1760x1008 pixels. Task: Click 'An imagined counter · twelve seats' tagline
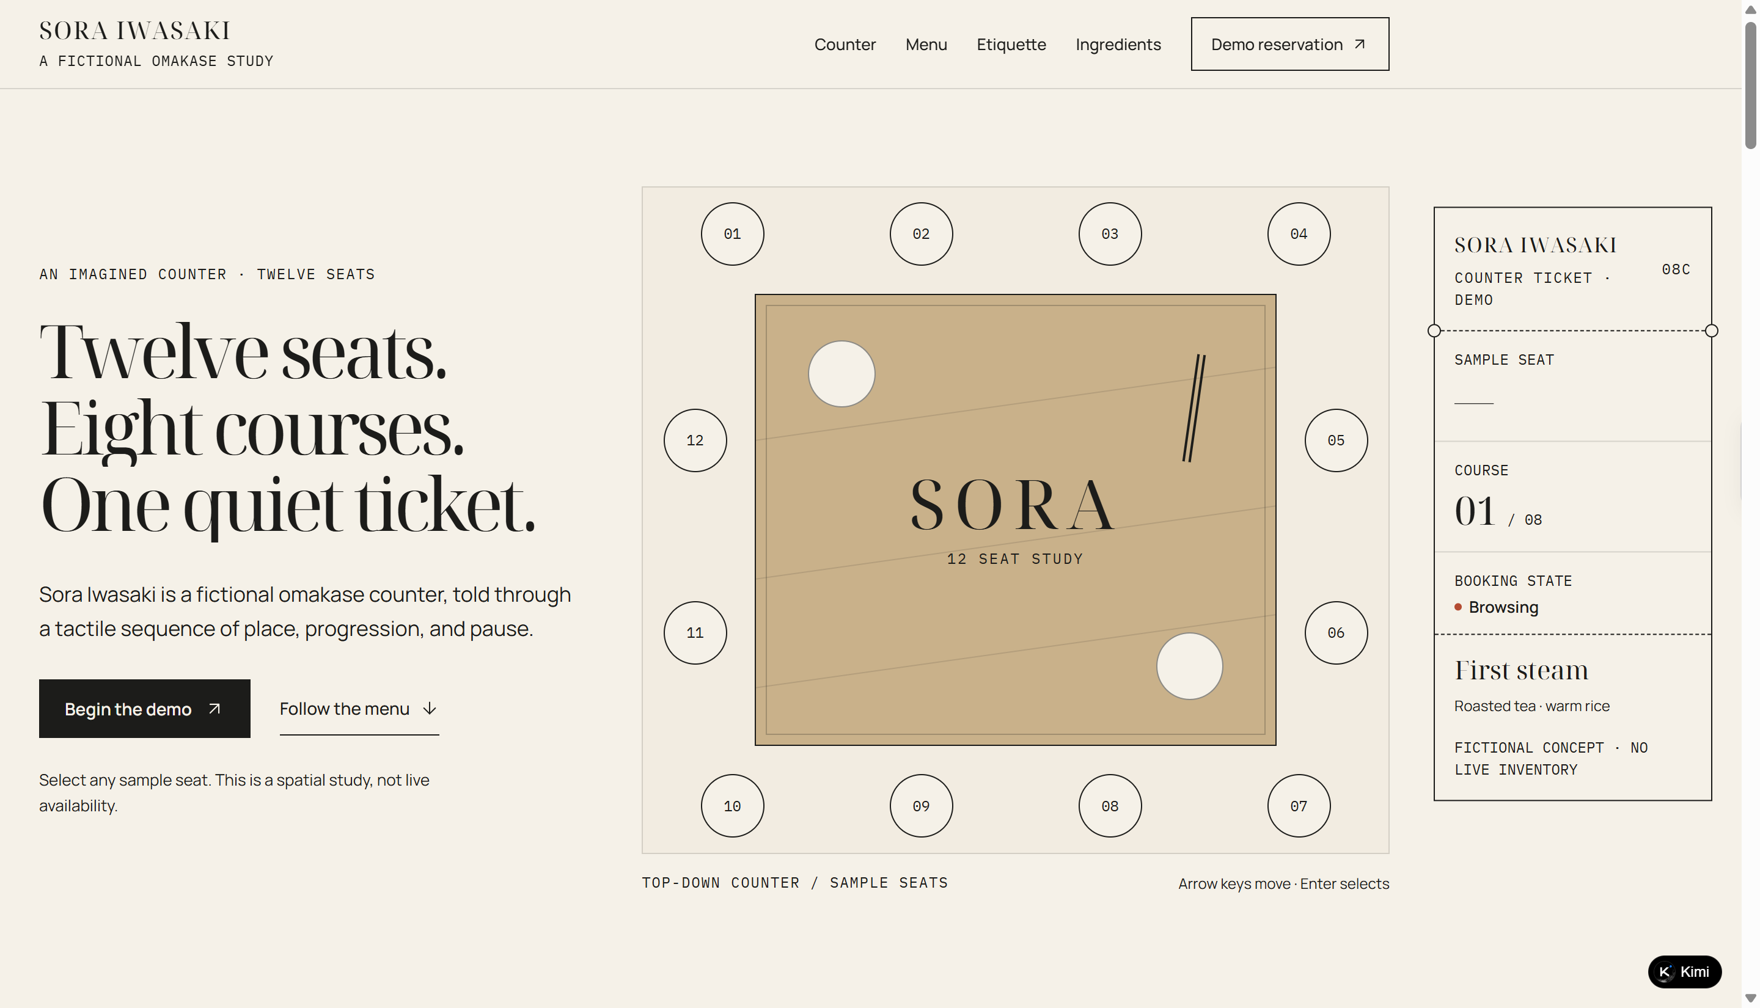tap(207, 274)
